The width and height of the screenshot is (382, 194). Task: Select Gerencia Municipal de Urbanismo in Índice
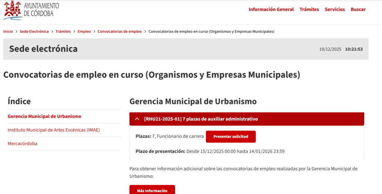(x=44, y=116)
